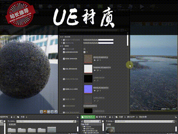Screen dimensions: 178x134
Task: Browse to Albedo_2K texture with magnifier icon
Action: (x=98, y=60)
